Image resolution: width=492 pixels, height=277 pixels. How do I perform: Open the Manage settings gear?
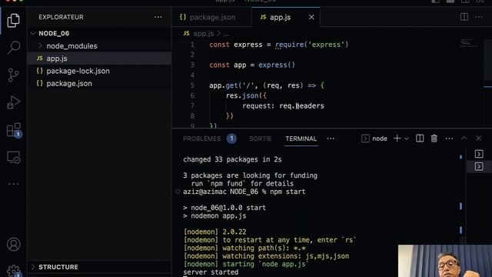[14, 271]
